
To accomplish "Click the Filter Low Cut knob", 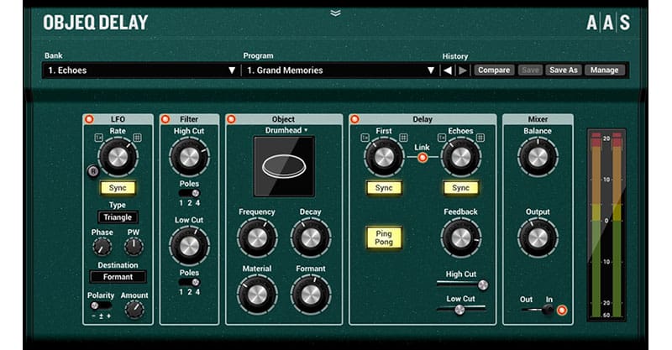I will click(189, 246).
